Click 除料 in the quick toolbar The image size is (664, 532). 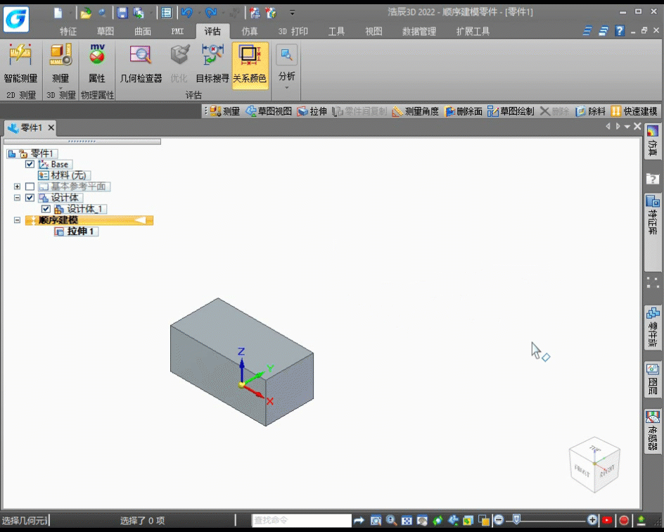[590, 111]
